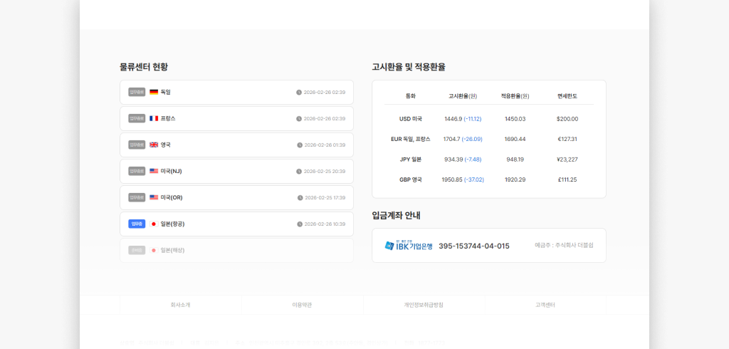Click applied rate 1690.44
This screenshot has width=729, height=349.
[x=515, y=139]
